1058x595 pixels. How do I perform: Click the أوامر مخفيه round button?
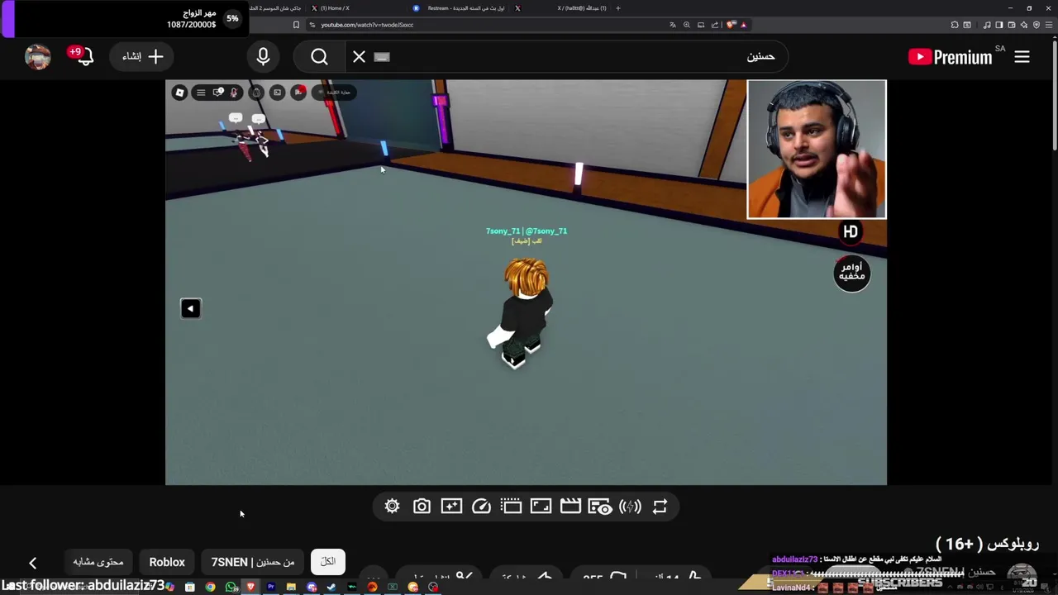coord(851,273)
